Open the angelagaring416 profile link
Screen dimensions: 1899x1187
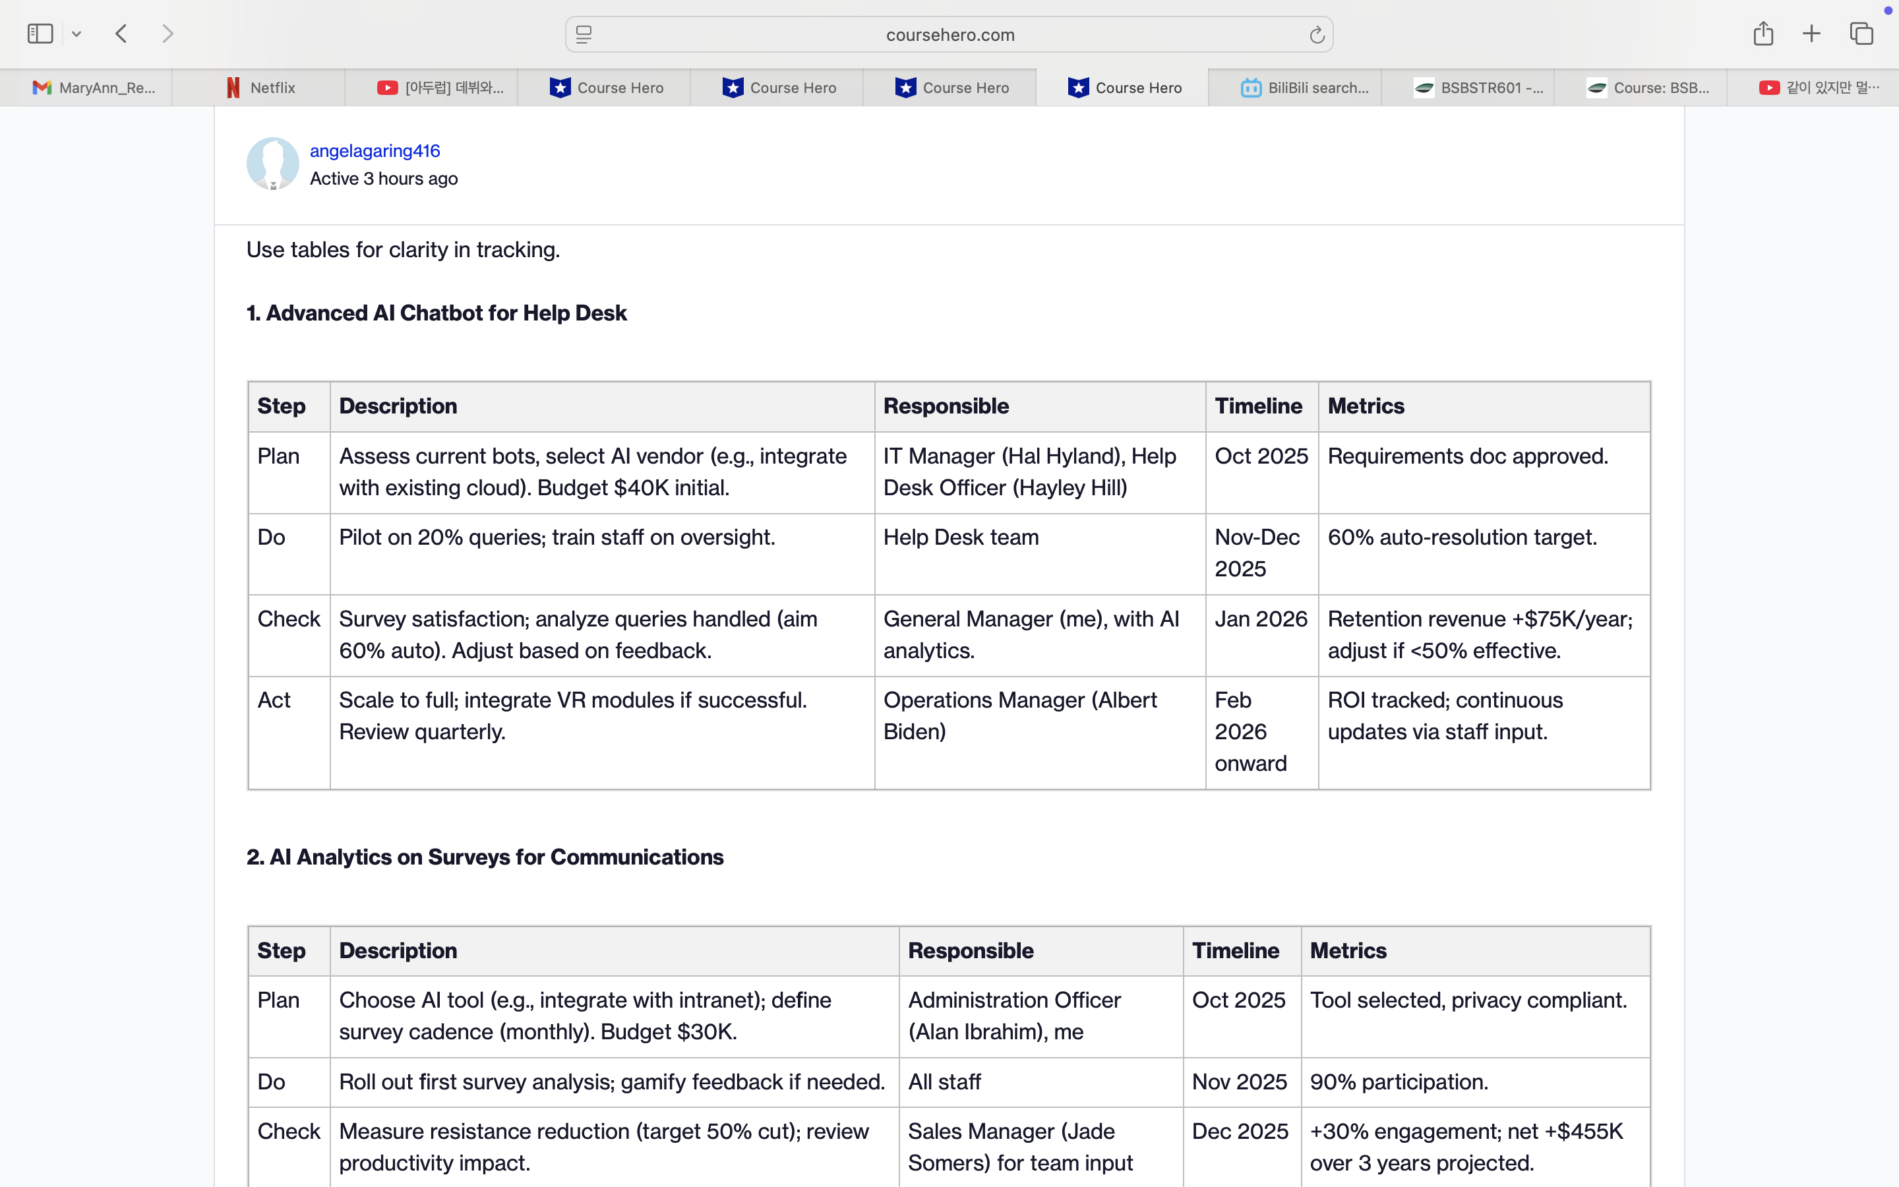tap(375, 151)
